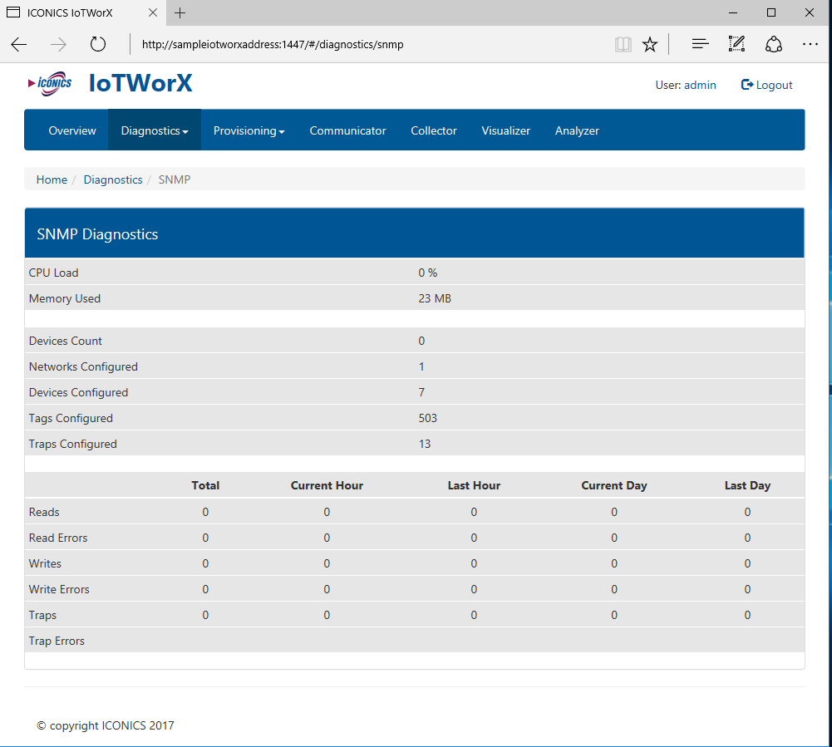Refresh the page with reload icon
Image resolution: width=832 pixels, height=747 pixels.
[x=98, y=45]
